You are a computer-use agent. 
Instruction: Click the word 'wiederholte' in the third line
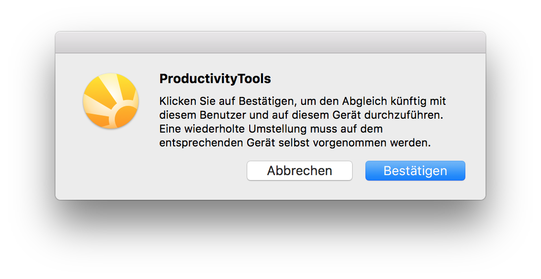215,129
